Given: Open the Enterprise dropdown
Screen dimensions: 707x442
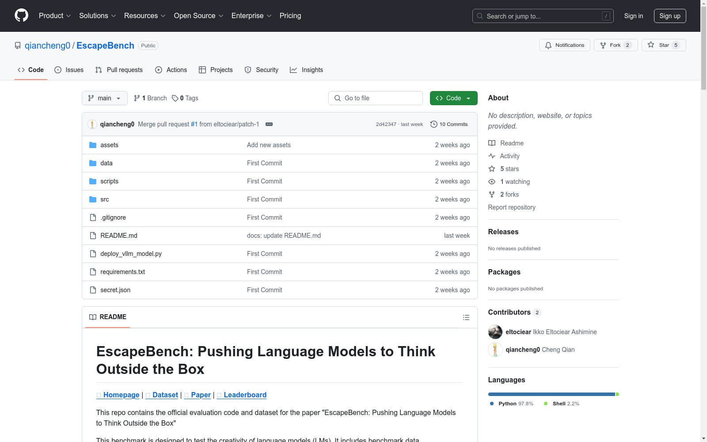Looking at the screenshot, I should (x=251, y=16).
